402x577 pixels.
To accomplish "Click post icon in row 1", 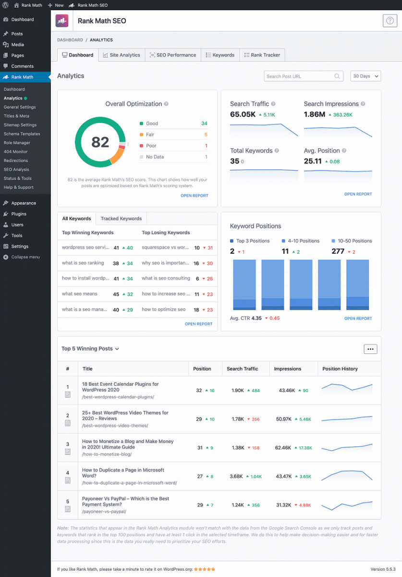I will coord(68,394).
